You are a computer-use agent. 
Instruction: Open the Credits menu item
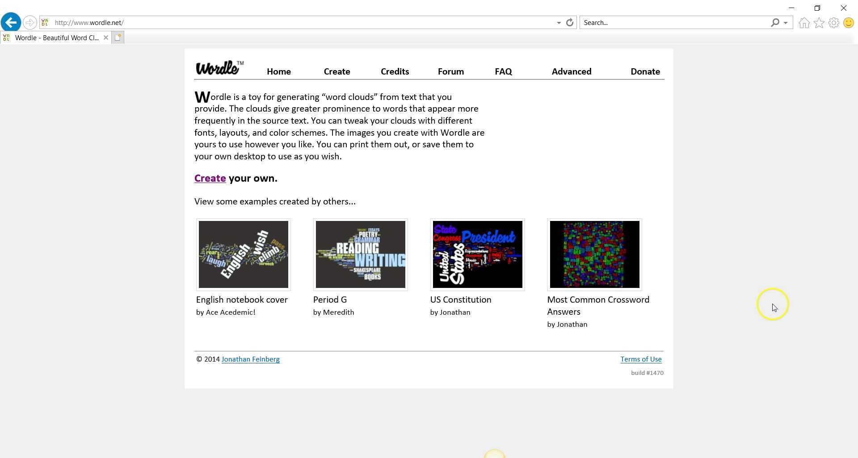pyautogui.click(x=395, y=71)
